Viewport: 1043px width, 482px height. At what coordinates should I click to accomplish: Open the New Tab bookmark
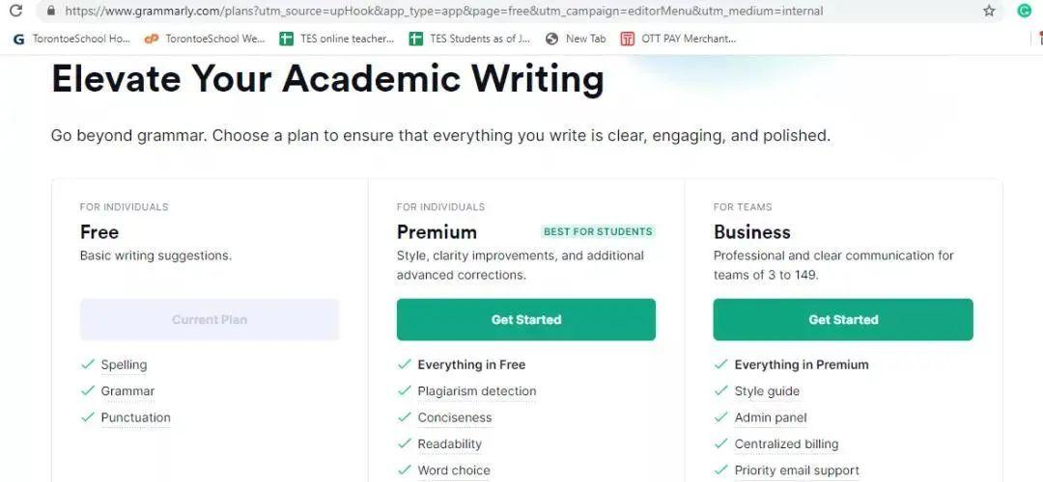pyautogui.click(x=576, y=39)
